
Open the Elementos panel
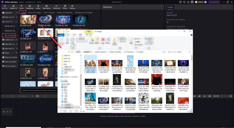pyautogui.click(x=47, y=7)
